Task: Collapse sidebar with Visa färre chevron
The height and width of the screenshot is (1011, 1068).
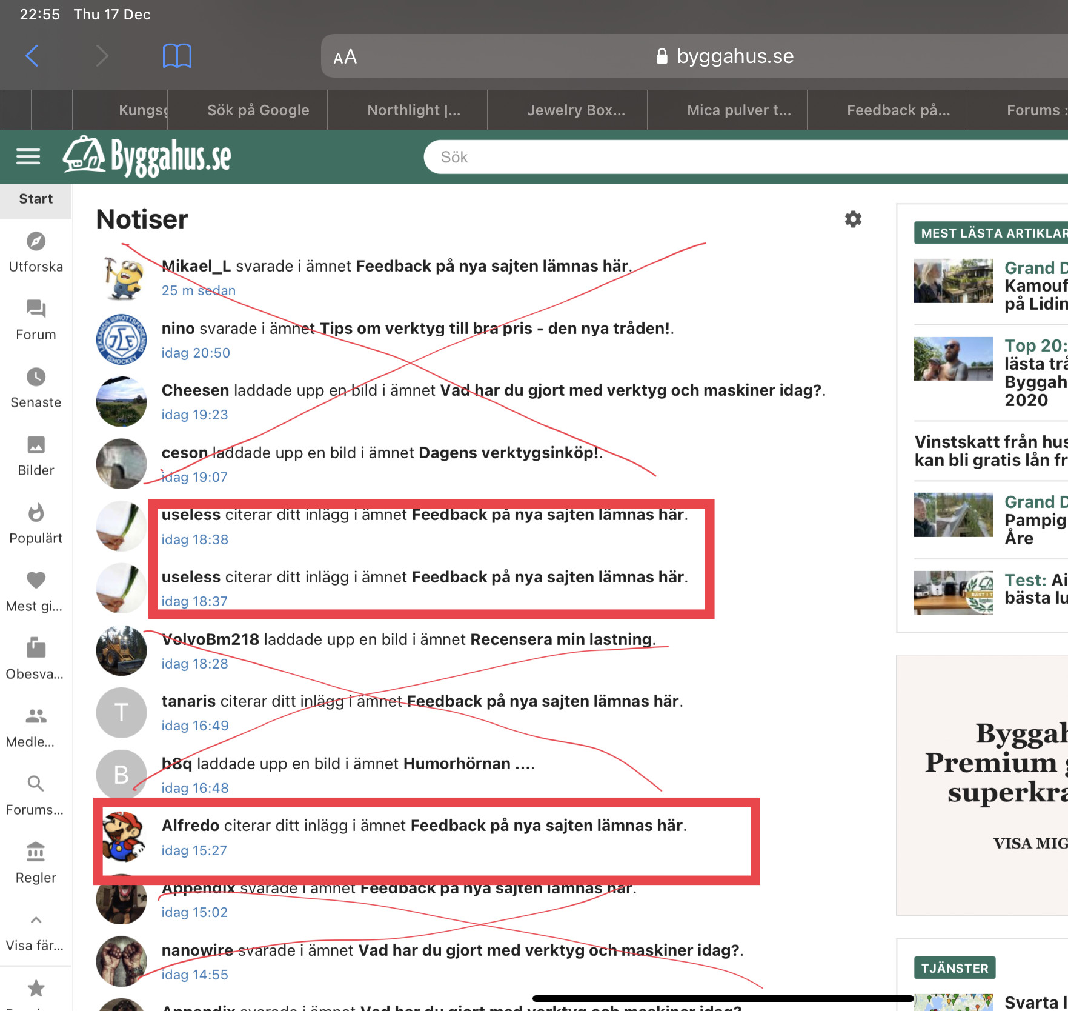Action: point(36,920)
